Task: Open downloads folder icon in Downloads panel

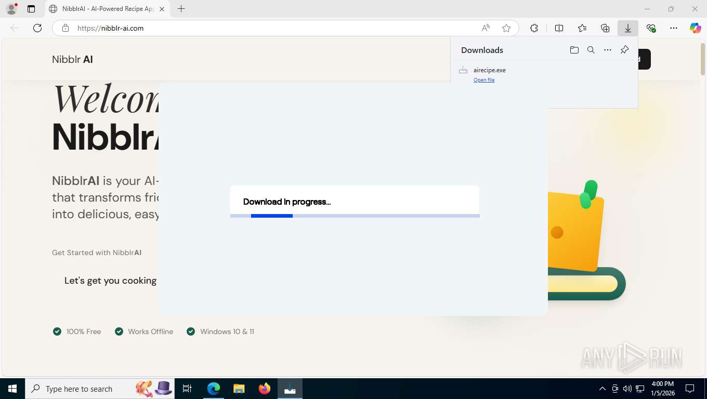Action: point(574,50)
